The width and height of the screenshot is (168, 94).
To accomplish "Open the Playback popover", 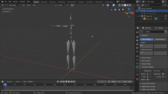I will pyautogui.click(x=10, y=82).
